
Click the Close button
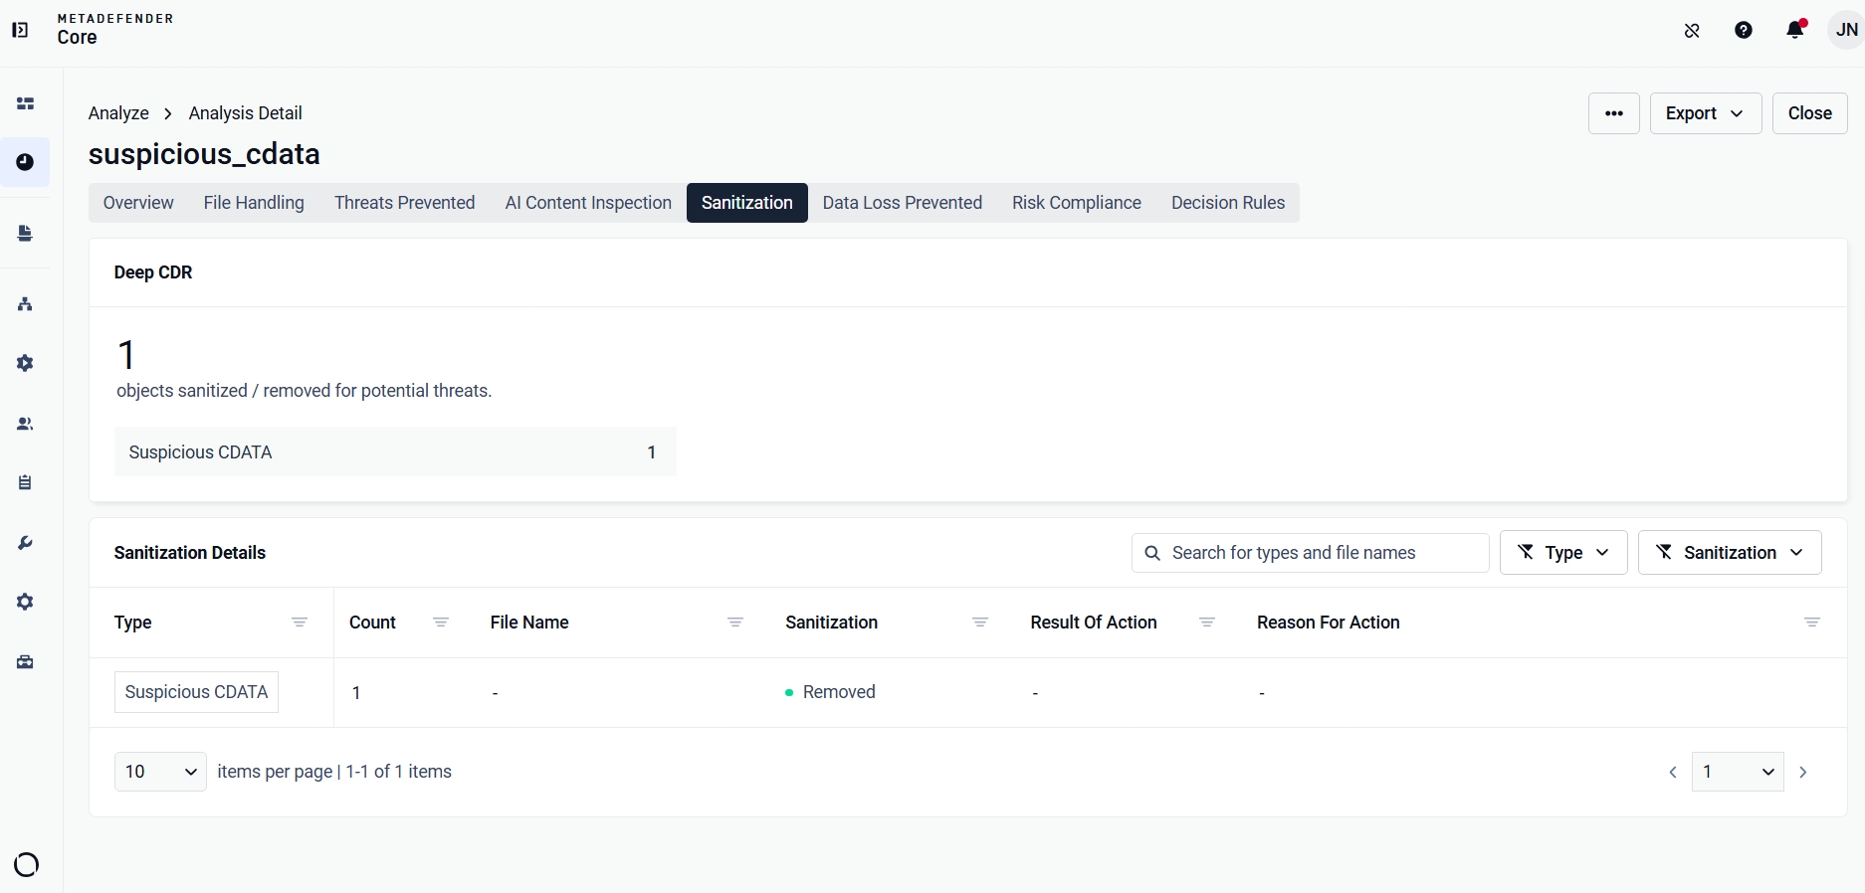(1809, 113)
